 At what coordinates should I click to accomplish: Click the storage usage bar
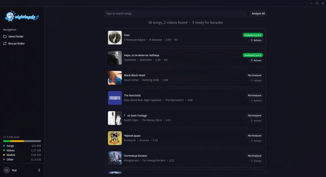(22, 141)
